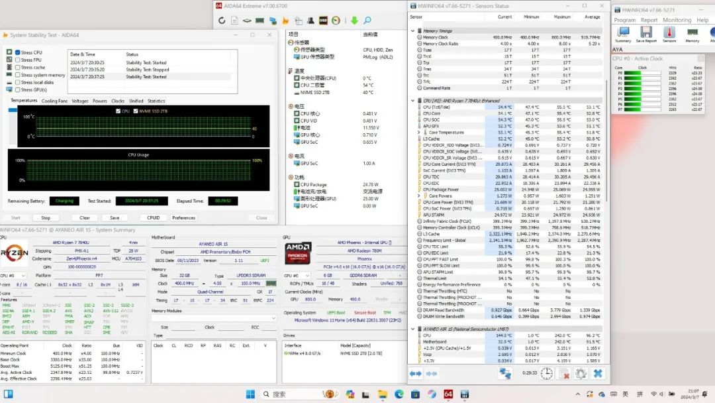Viewport: 715px width, 403px height.
Task: Click the Preferences button
Action: point(183,217)
